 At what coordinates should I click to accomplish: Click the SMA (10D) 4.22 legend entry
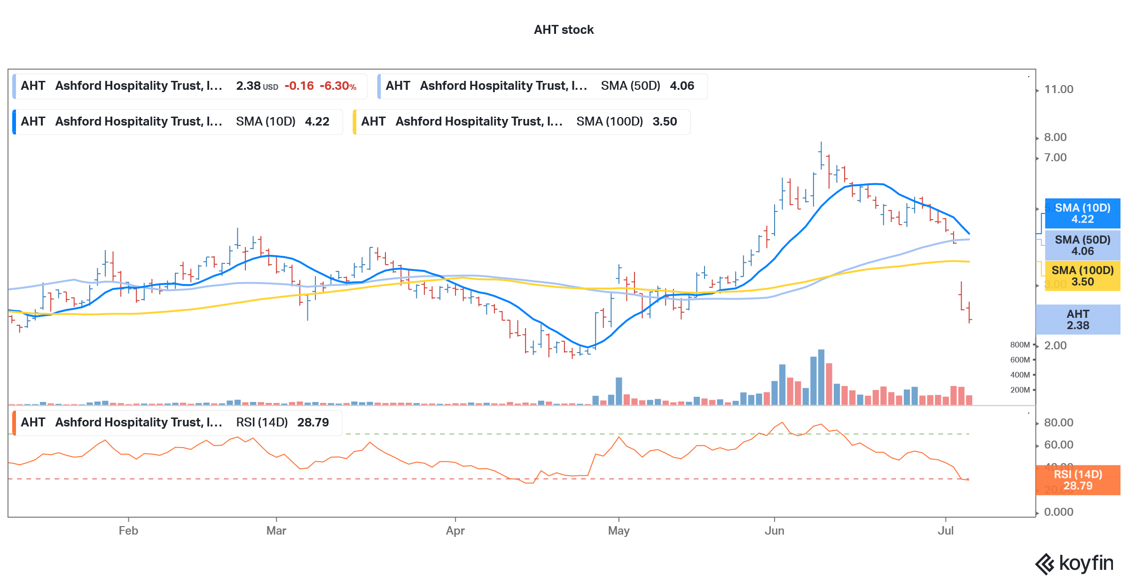coord(178,122)
